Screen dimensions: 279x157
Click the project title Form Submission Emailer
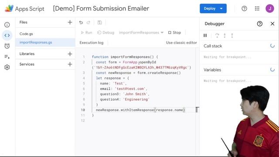101,8
